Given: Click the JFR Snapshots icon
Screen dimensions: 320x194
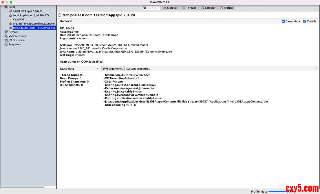Looking at the screenshot, I should pyautogui.click(x=6, y=40).
